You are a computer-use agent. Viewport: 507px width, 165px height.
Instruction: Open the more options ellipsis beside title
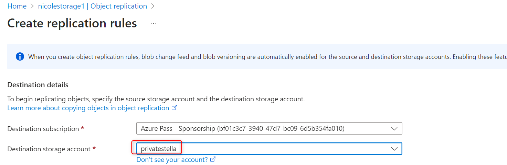tap(154, 23)
